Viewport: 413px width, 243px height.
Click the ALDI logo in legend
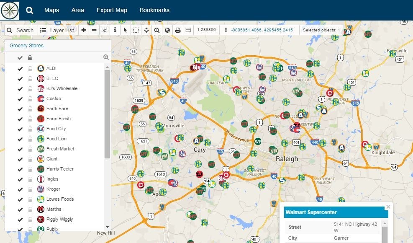[41, 69]
